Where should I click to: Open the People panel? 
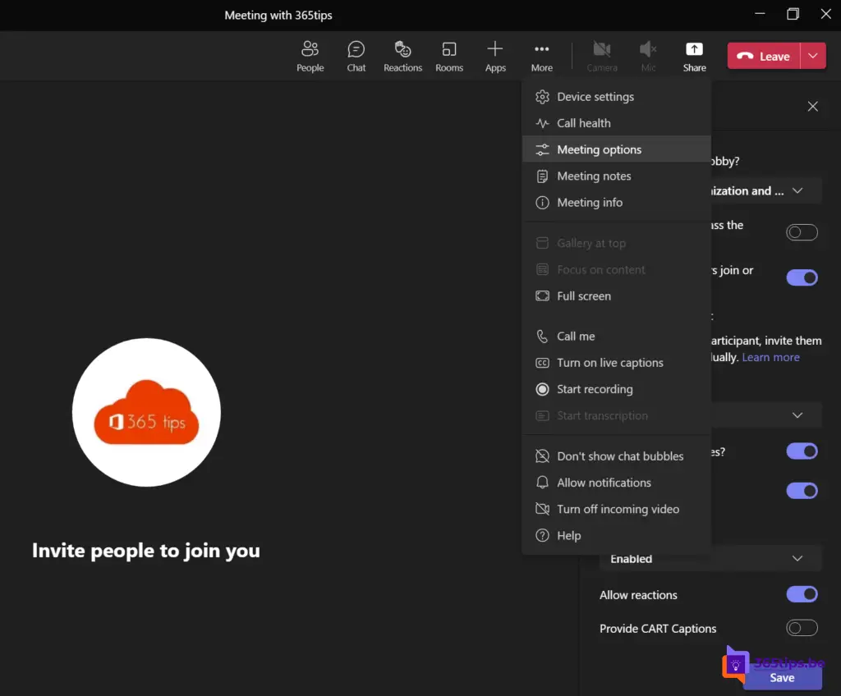click(310, 57)
